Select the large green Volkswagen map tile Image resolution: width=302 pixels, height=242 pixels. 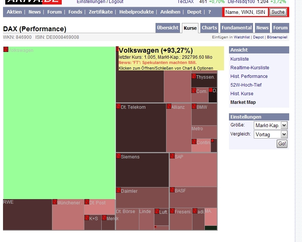coord(59,123)
